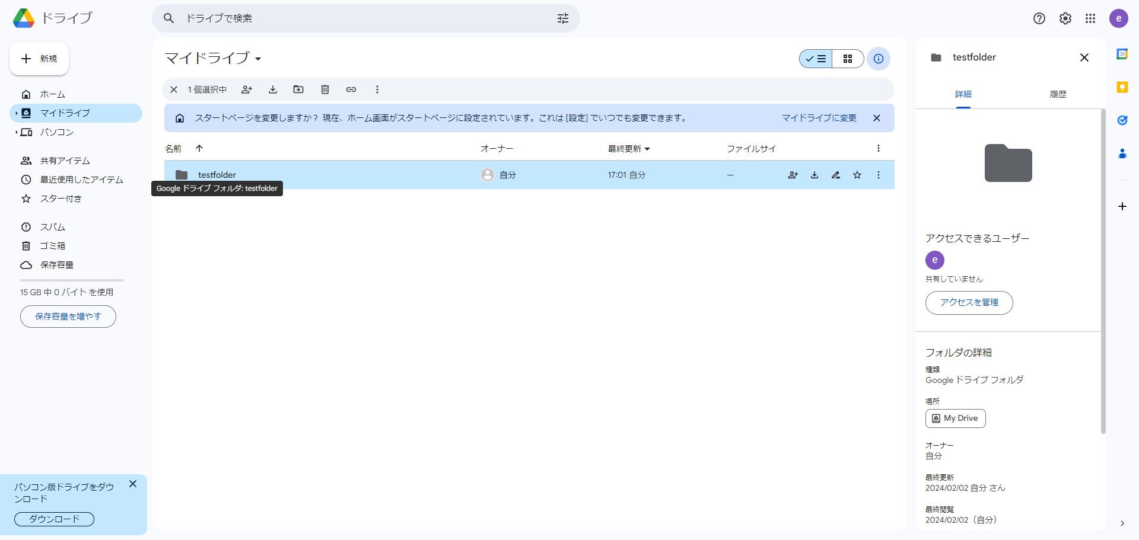The height and width of the screenshot is (540, 1139).
Task: Click the download icon in selection toolbar
Action: 273,90
